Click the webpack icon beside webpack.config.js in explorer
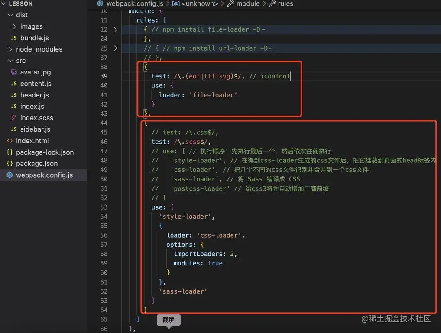 click(x=10, y=175)
